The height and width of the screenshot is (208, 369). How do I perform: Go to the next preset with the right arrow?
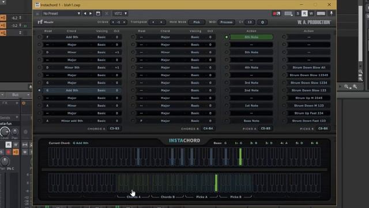point(91,13)
